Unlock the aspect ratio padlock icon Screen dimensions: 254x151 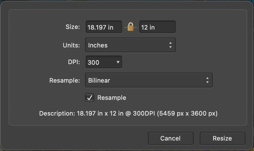click(x=131, y=27)
